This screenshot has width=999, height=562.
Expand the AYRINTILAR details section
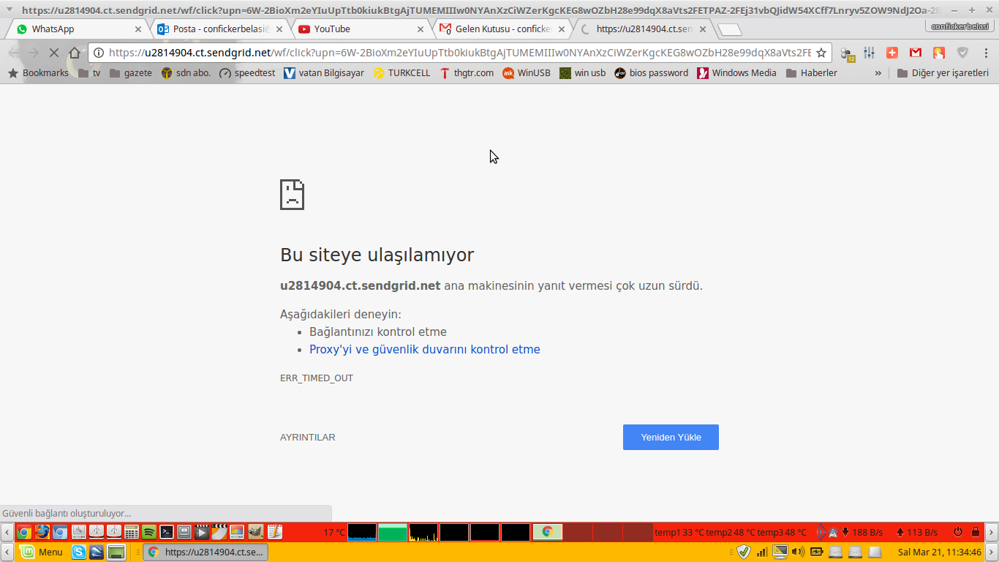pyautogui.click(x=307, y=438)
